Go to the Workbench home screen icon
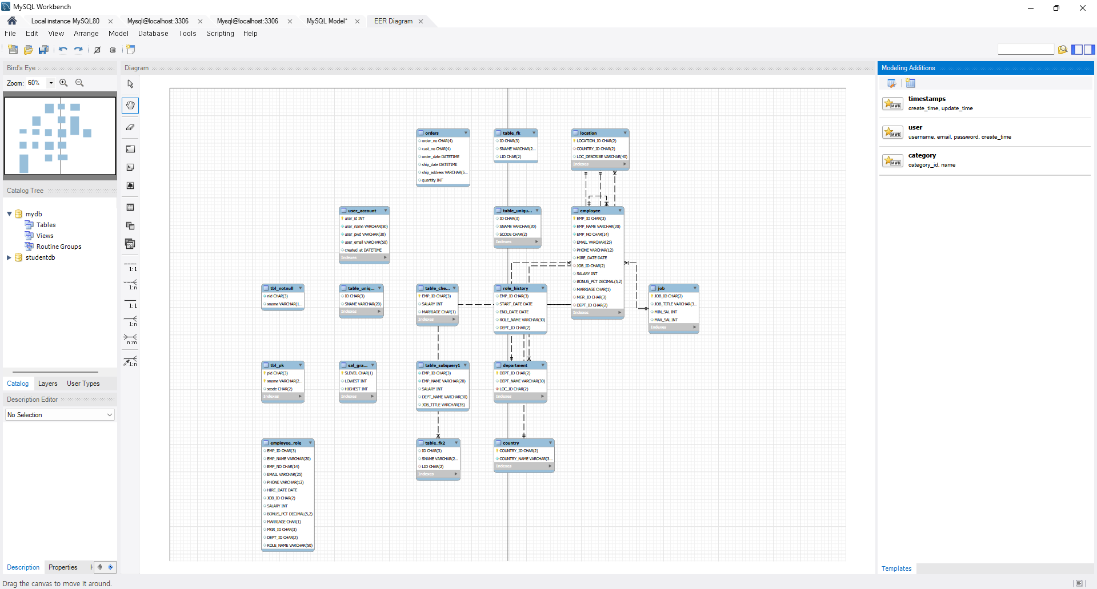 click(12, 21)
